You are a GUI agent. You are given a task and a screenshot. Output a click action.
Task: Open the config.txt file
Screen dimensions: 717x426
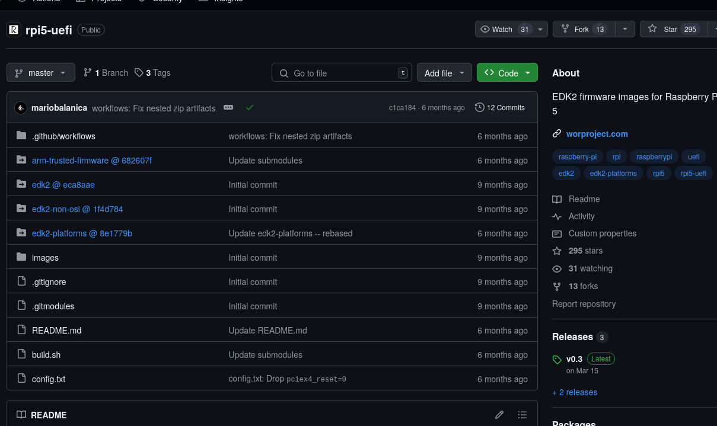(x=49, y=379)
